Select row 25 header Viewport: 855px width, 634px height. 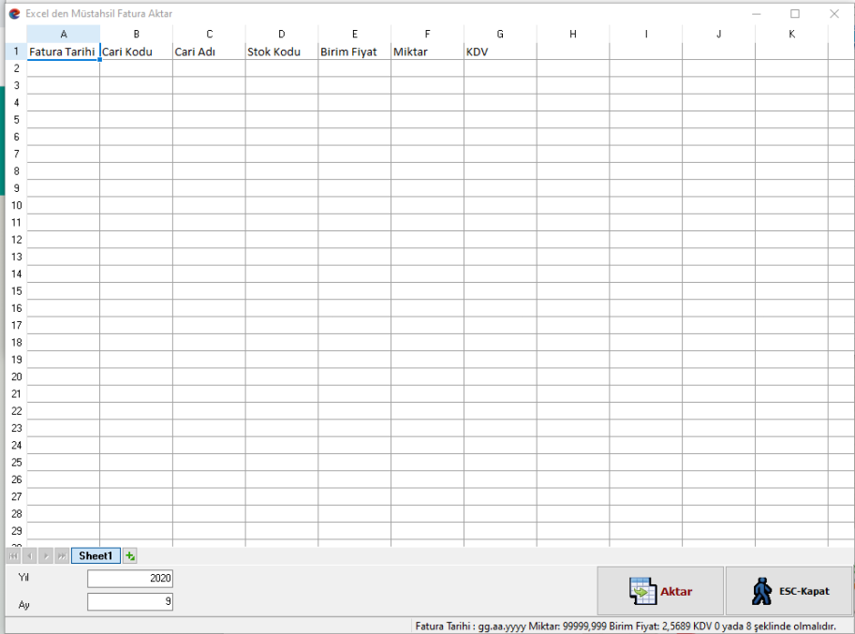coord(16,463)
